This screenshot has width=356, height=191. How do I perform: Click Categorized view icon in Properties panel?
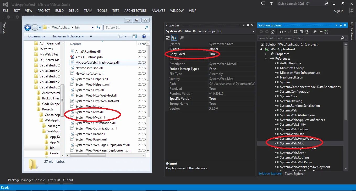168,38
